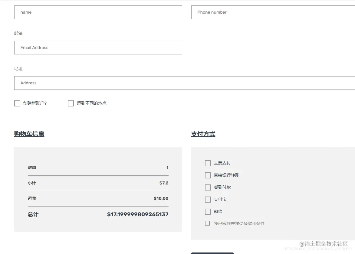
Task: Click the subtotal value $7.2
Action: [x=164, y=183]
